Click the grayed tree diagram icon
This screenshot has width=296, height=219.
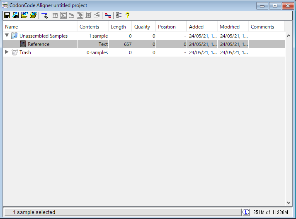pyautogui.click(x=97, y=15)
